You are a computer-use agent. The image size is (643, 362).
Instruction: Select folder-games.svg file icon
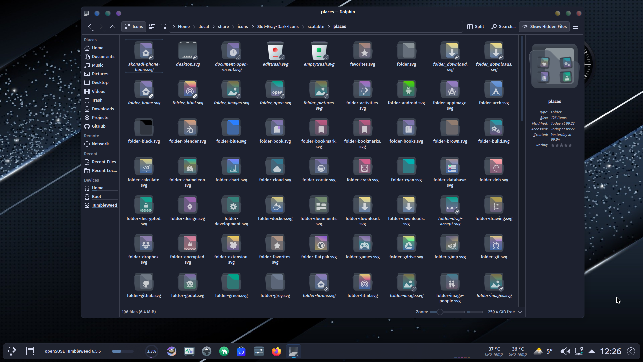pos(363,244)
